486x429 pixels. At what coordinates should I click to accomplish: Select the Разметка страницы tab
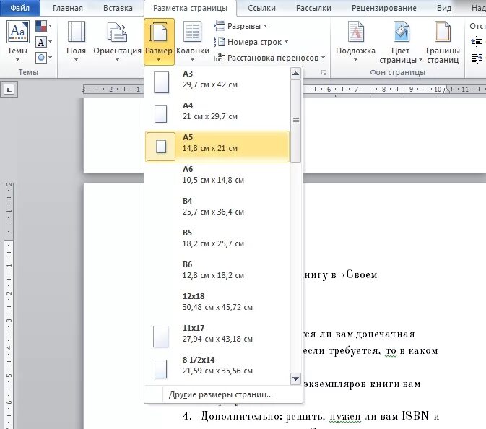[190, 8]
